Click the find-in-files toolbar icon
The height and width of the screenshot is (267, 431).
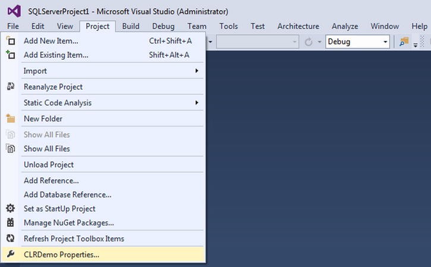tap(404, 42)
